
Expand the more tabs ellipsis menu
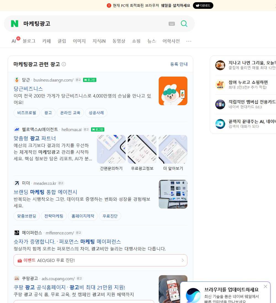pyautogui.click(x=189, y=41)
